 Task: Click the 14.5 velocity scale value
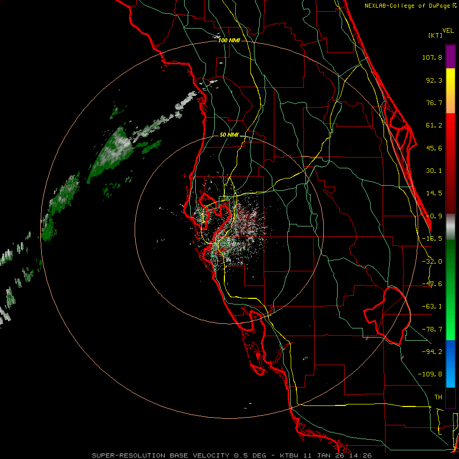pos(434,193)
